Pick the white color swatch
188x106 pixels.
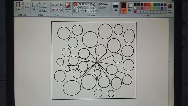(x=135, y=8)
